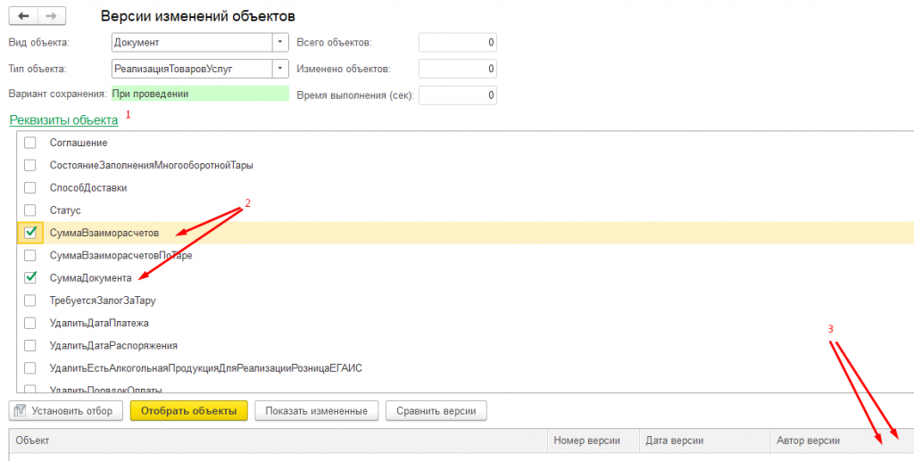Viewport: 914px width, 461px height.
Task: Expand the Тип объекта dropdown list
Action: tap(280, 69)
